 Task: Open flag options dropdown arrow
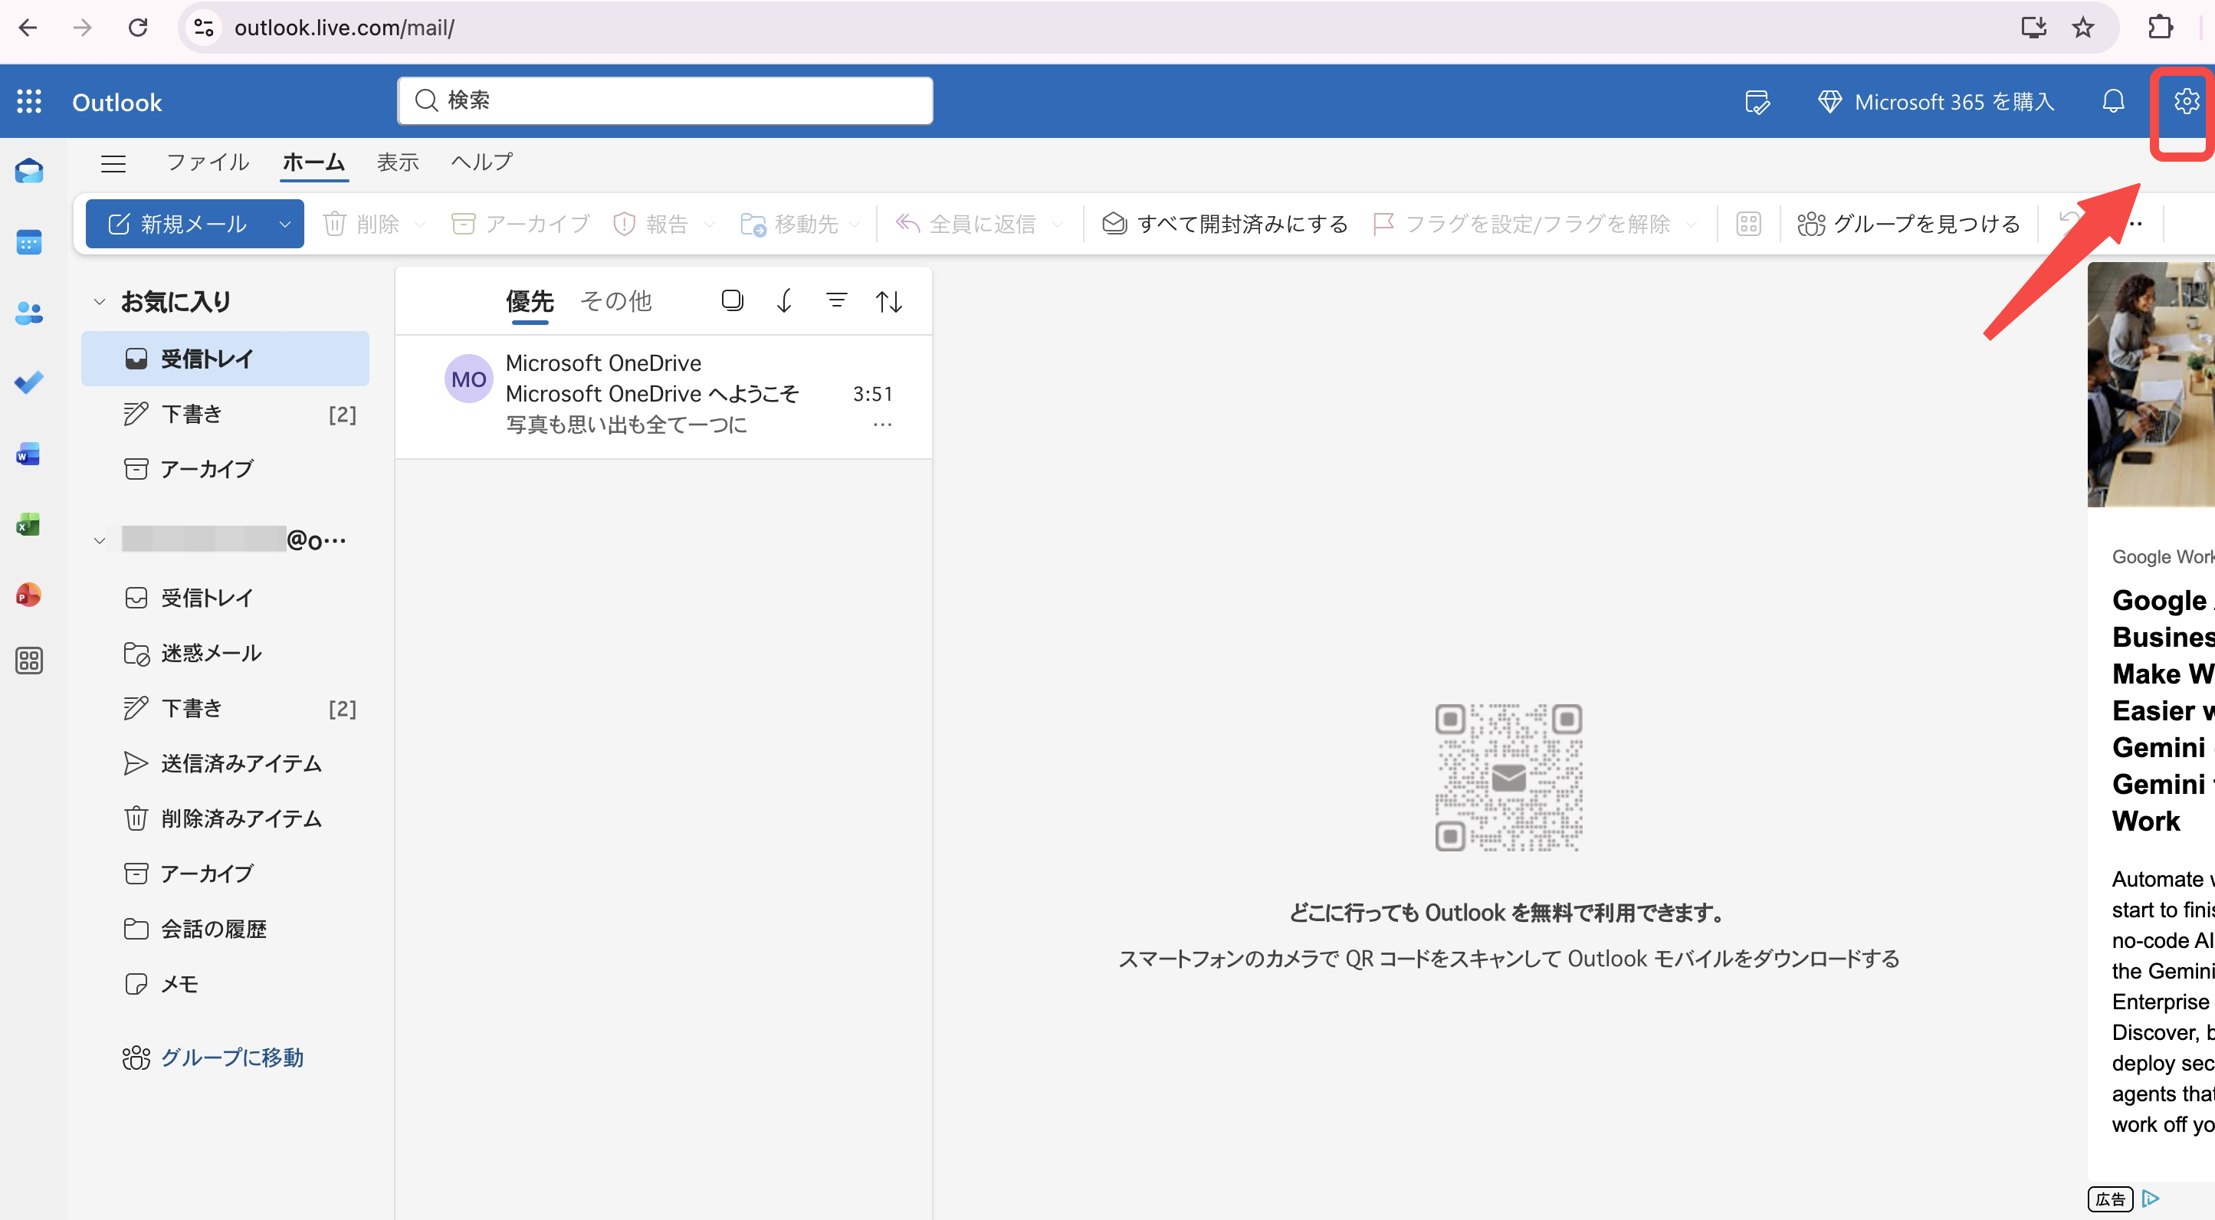point(1691,225)
